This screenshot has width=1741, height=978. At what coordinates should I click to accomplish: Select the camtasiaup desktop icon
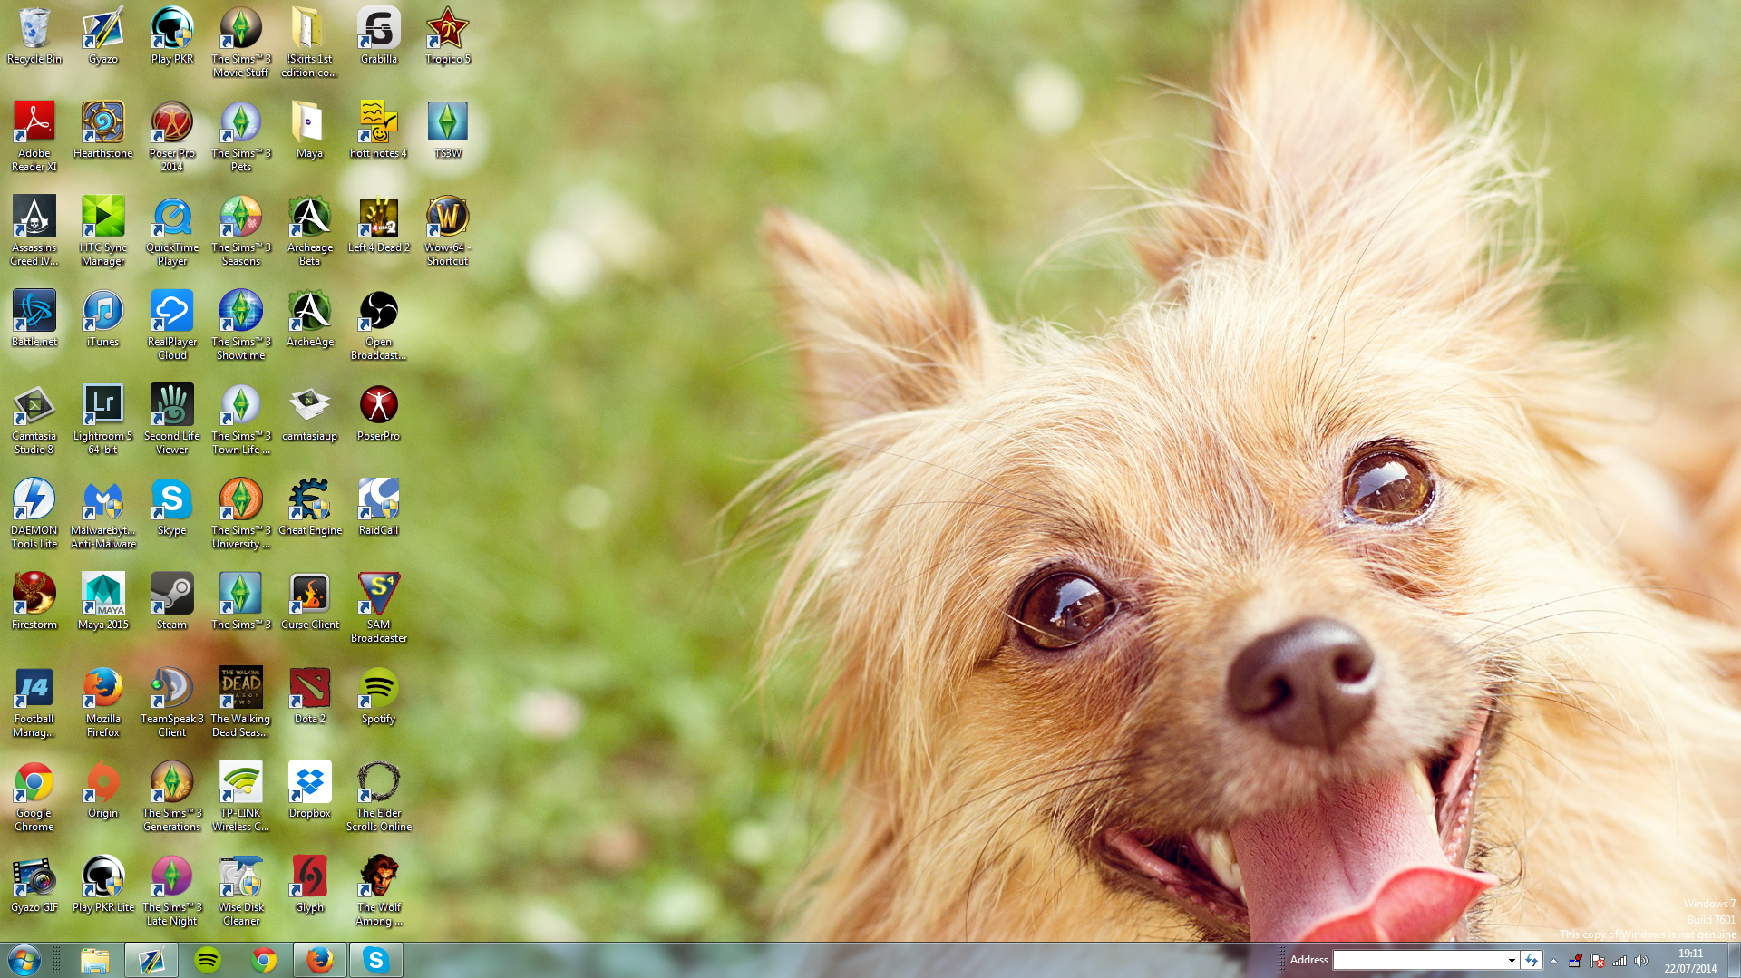tap(310, 413)
